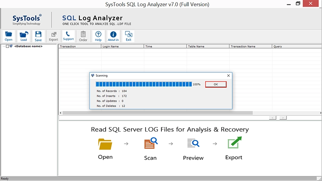
Task: Sort by Transaction column header
Action: coord(80,46)
